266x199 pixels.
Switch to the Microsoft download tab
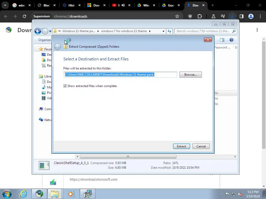point(96,5)
